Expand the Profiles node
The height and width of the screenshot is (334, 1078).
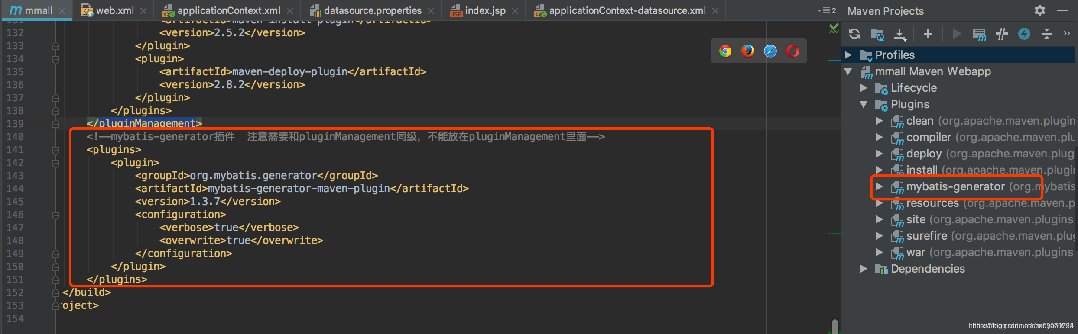849,55
